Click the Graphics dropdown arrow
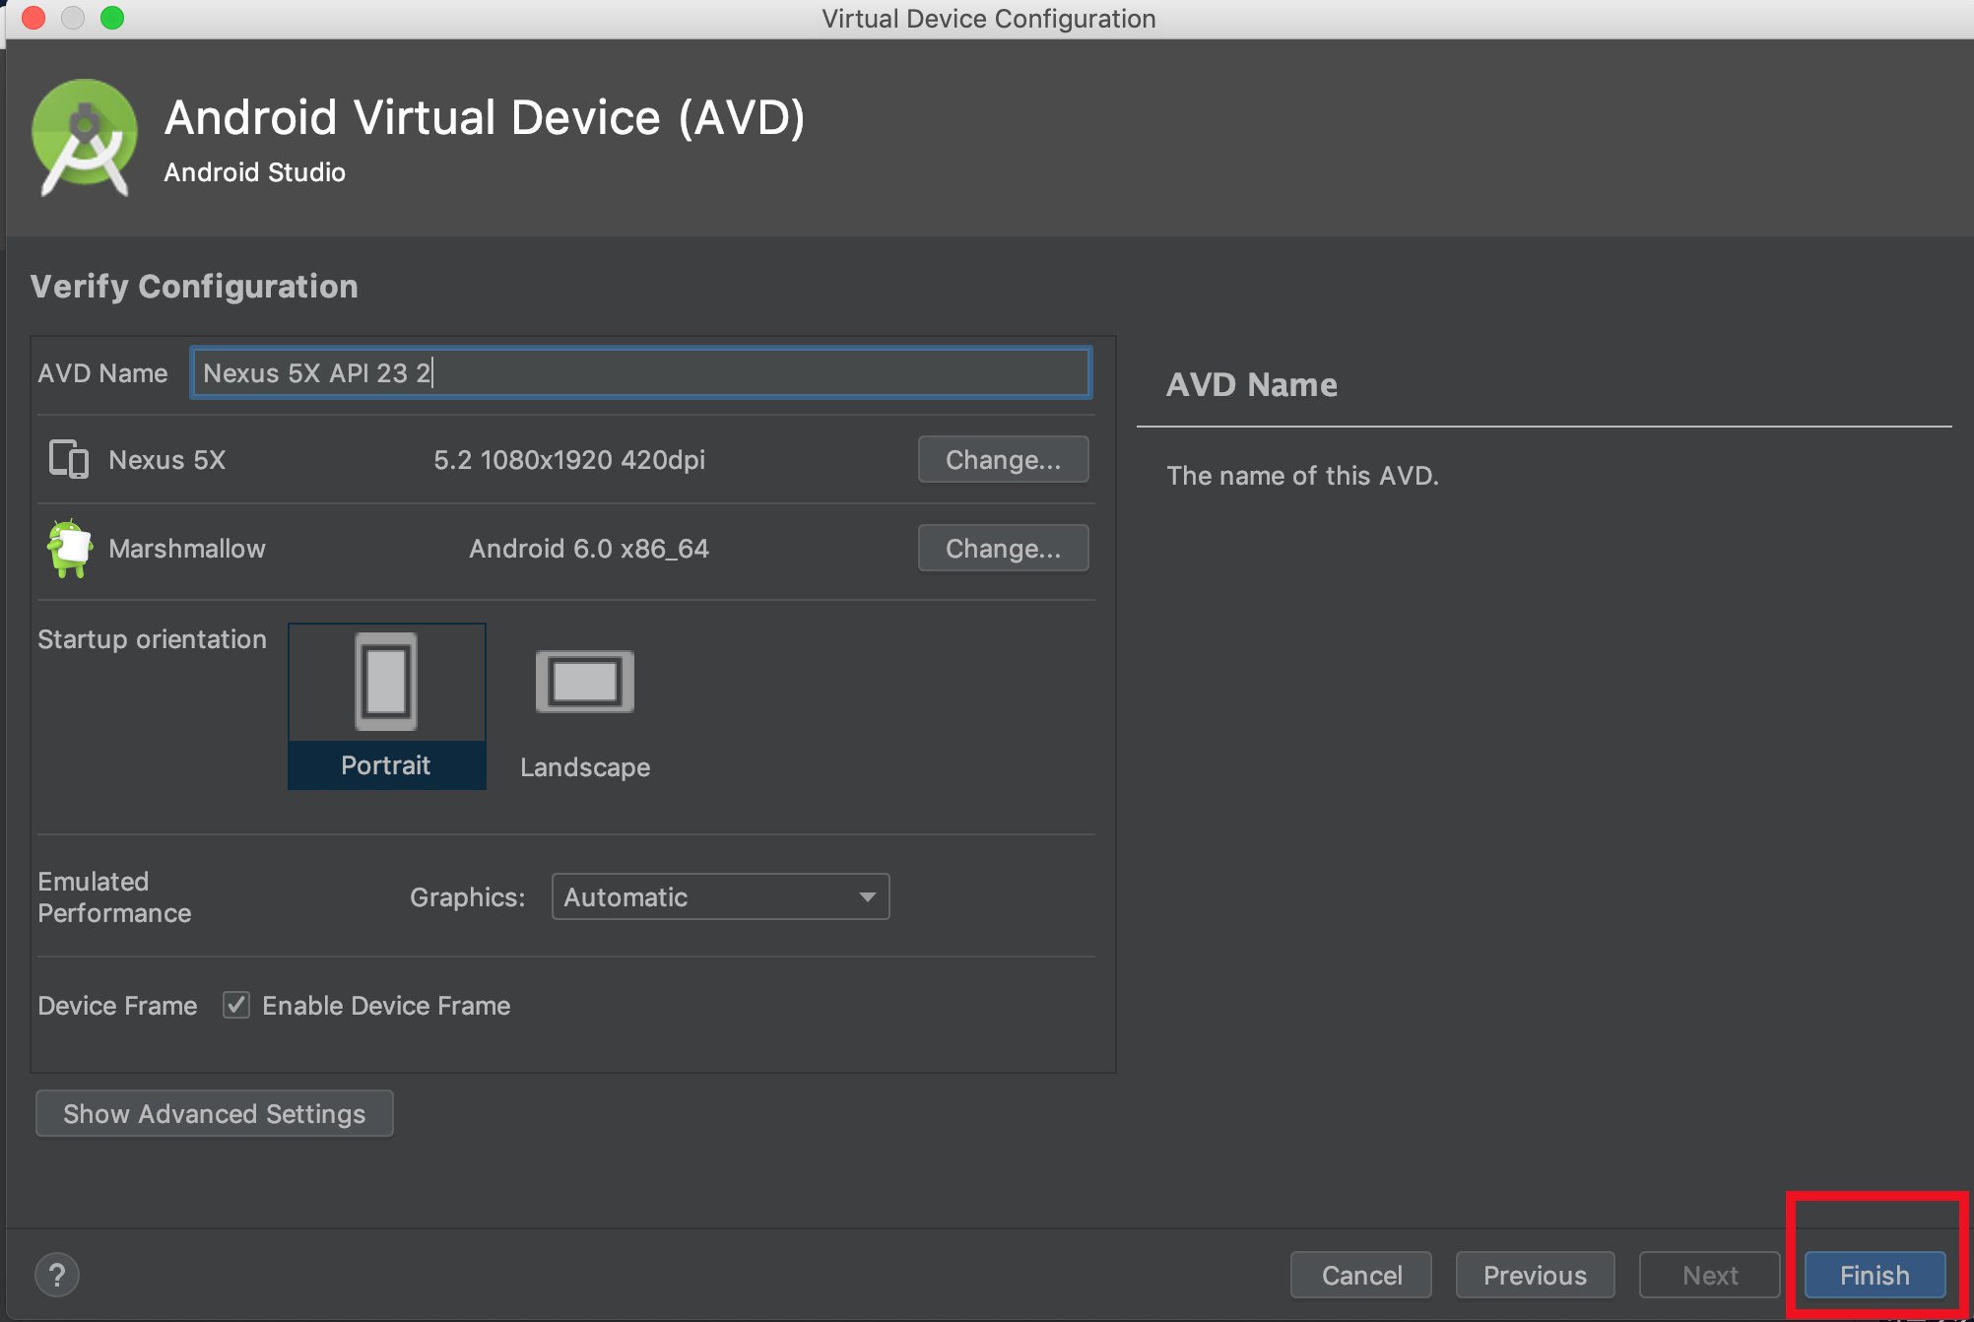Image resolution: width=1974 pixels, height=1322 pixels. pyautogui.click(x=867, y=896)
